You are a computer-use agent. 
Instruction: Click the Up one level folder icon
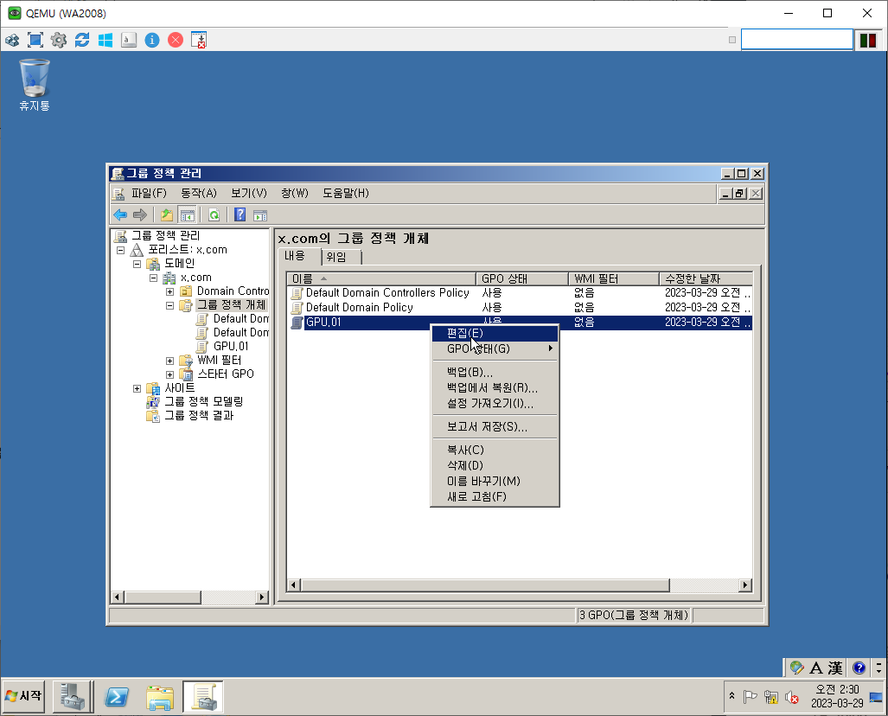point(167,214)
